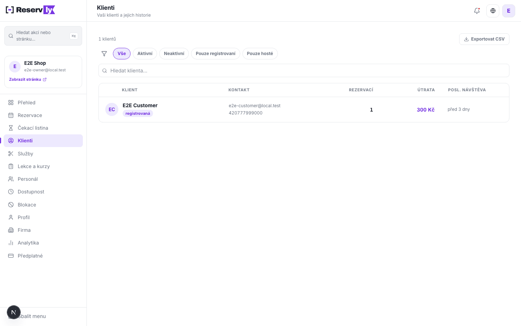Image resolution: width=521 pixels, height=326 pixels.
Task: Open the E2E Customer client row
Action: [x=304, y=109]
